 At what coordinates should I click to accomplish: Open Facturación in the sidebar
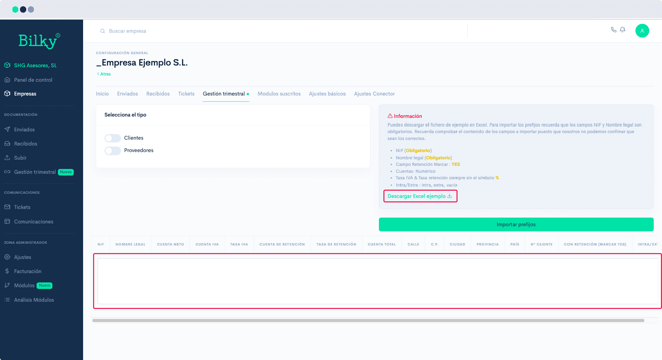(x=28, y=271)
